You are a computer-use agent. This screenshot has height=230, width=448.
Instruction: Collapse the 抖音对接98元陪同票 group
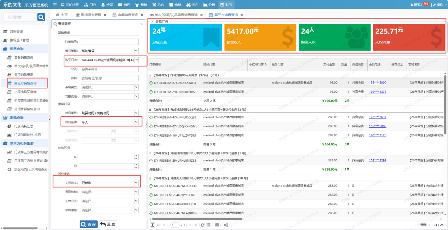pyautogui.click(x=150, y=75)
